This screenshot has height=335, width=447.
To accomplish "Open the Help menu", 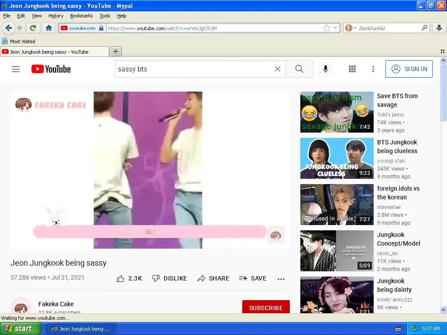I will [x=121, y=16].
